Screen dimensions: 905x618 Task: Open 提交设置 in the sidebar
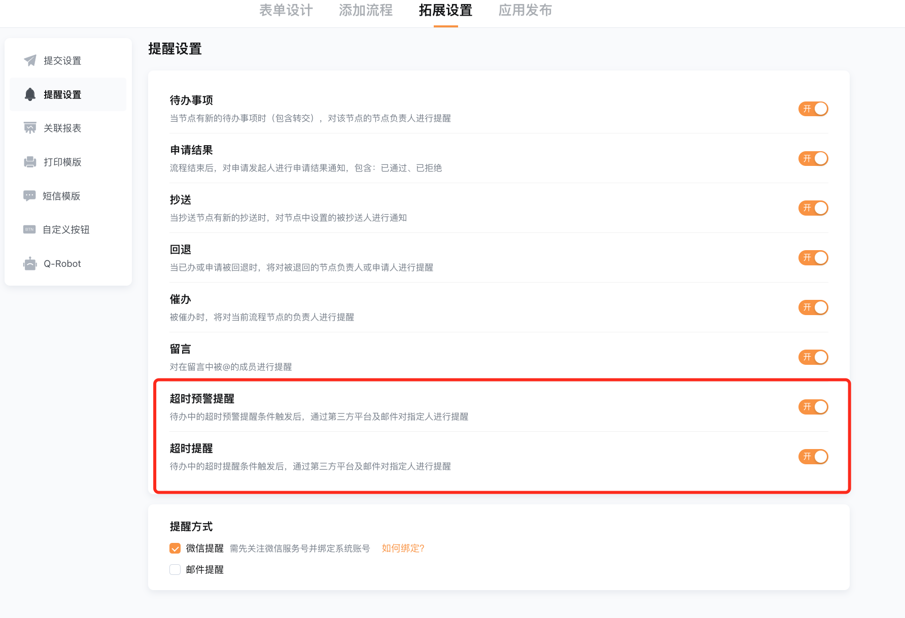[68, 60]
